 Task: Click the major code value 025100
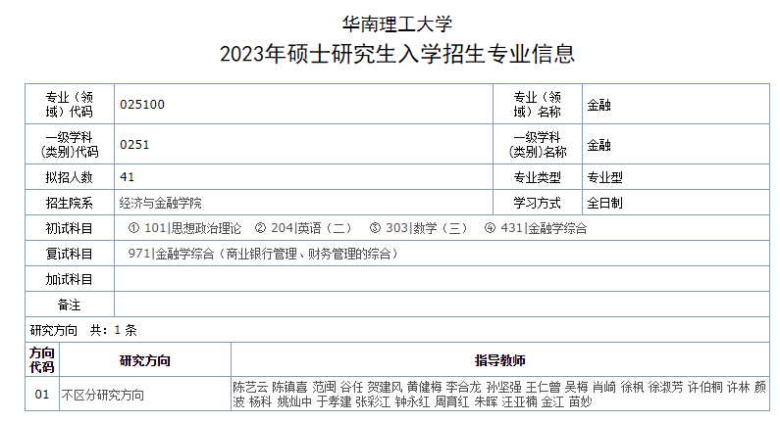point(142,104)
